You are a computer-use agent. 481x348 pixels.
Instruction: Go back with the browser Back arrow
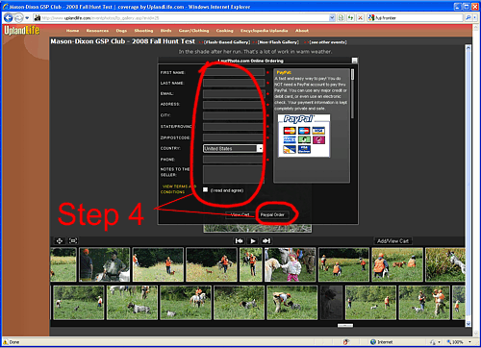[9, 18]
